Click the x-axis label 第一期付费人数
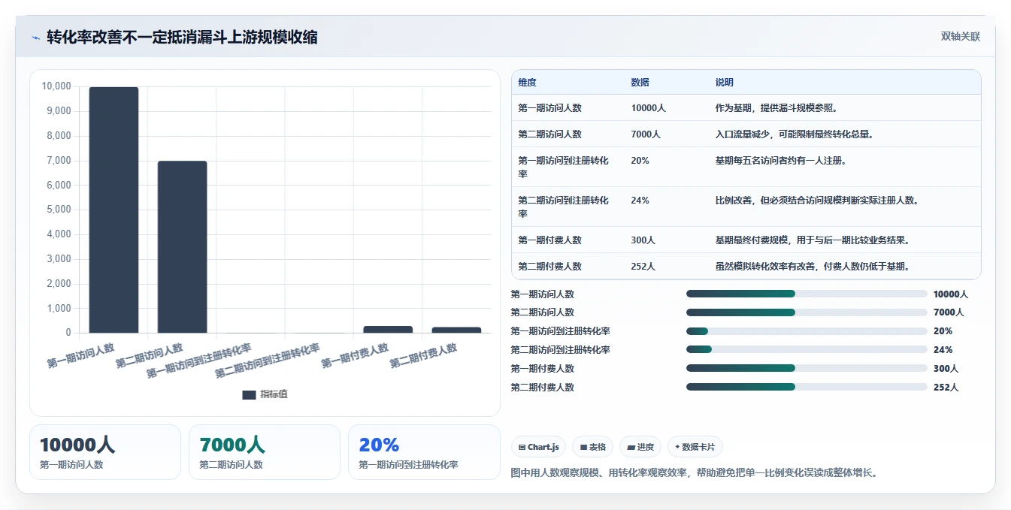 coord(355,355)
